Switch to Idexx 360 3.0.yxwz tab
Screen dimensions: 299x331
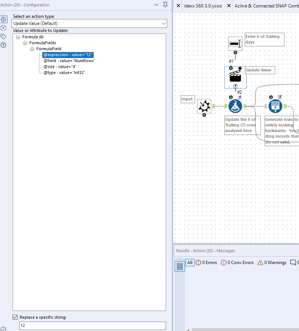[x=203, y=6]
